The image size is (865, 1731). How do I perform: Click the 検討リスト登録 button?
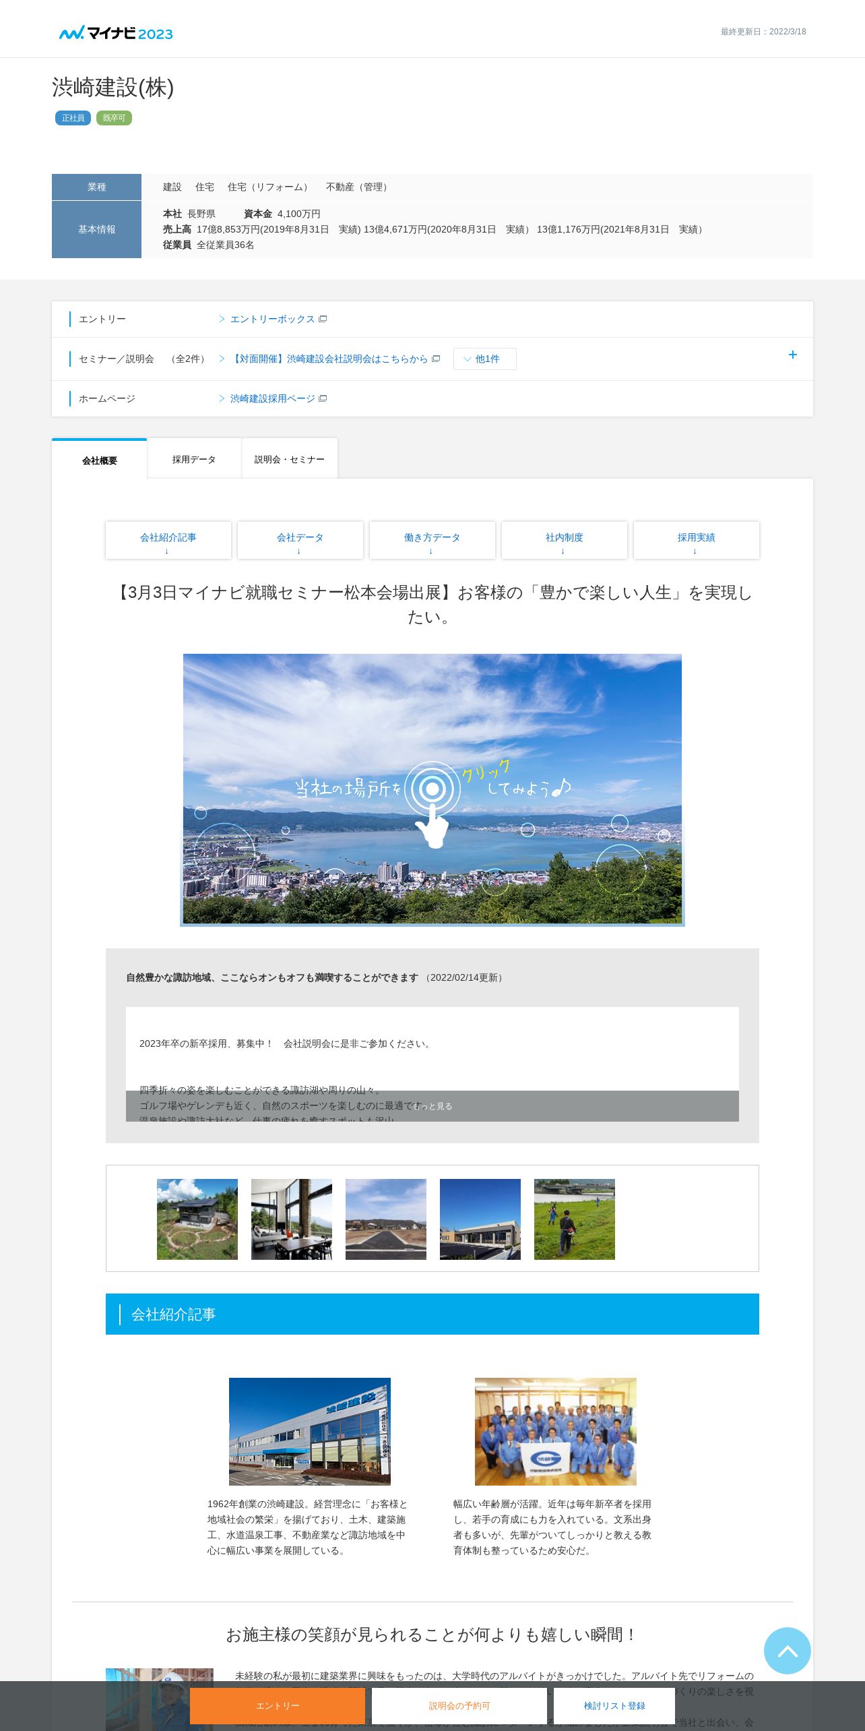[x=614, y=1705]
